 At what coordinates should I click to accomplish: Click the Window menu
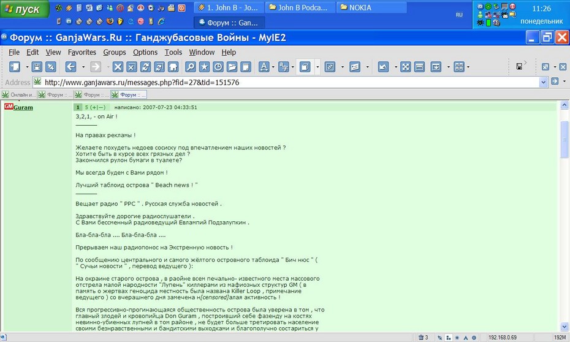pyautogui.click(x=202, y=52)
